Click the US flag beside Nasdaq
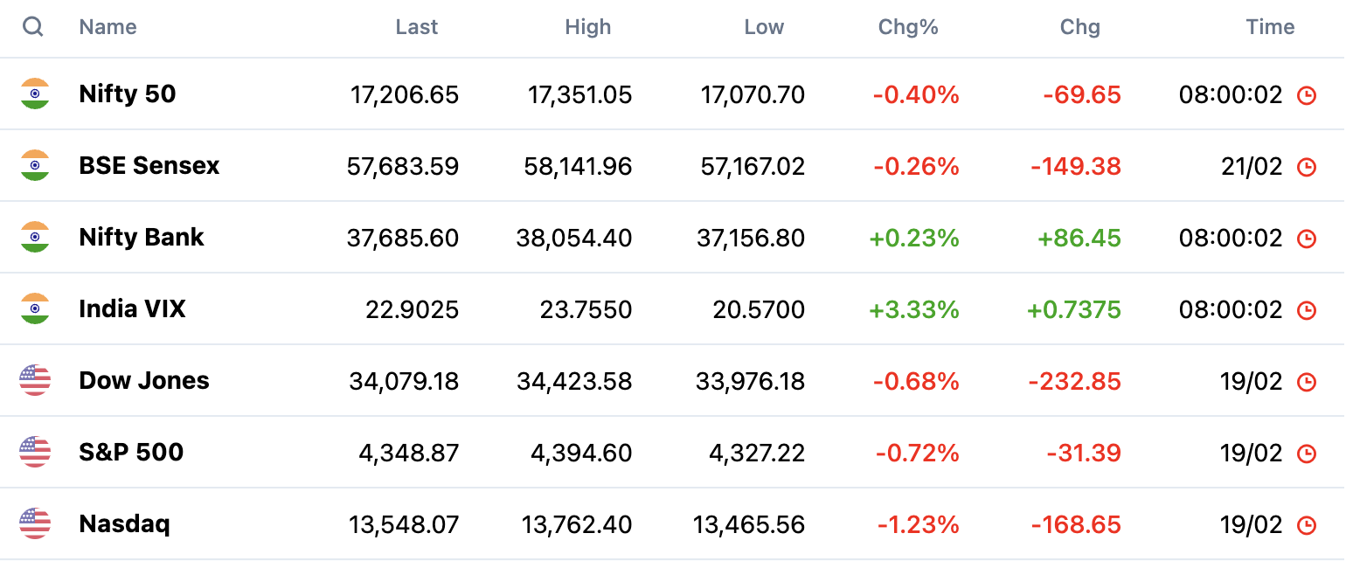Image resolution: width=1346 pixels, height=561 pixels. coord(35,523)
